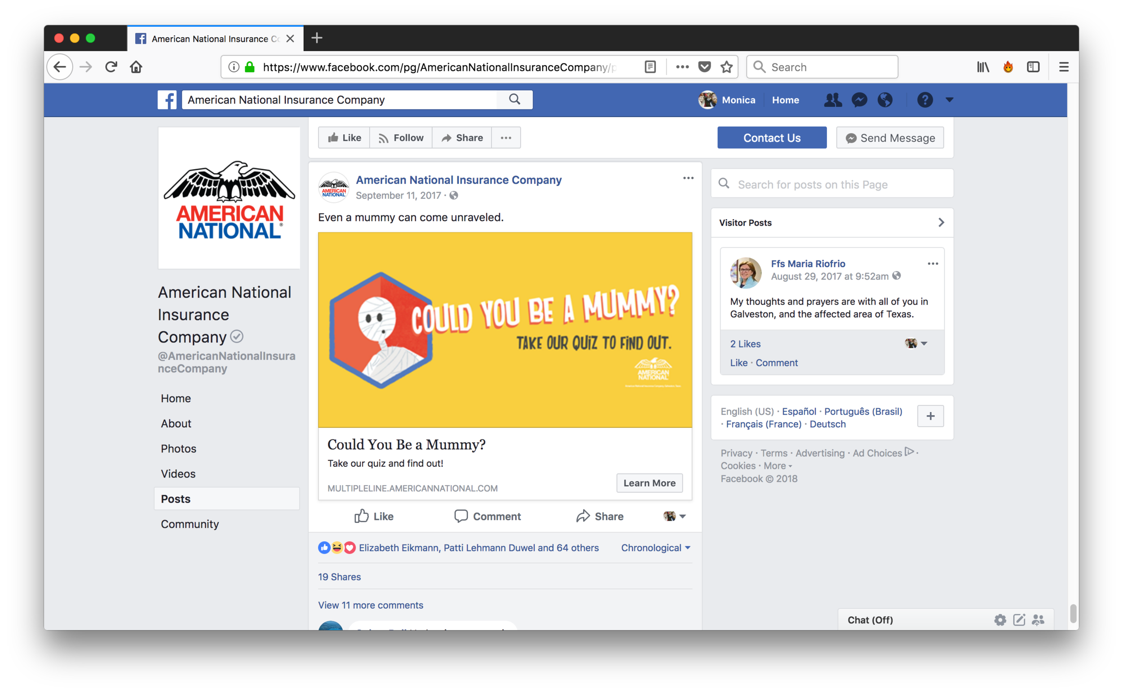1123x693 pixels.
Task: Open the post-as identity dropdown on mummy post
Action: tap(674, 516)
